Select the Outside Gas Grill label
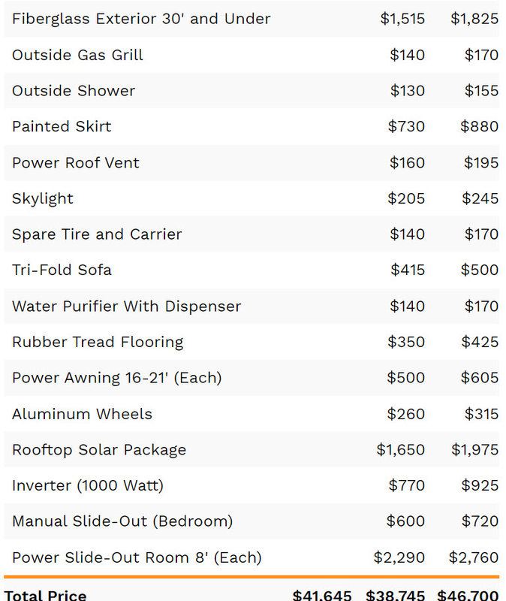Screen dimensions: 506x601 click(x=77, y=55)
